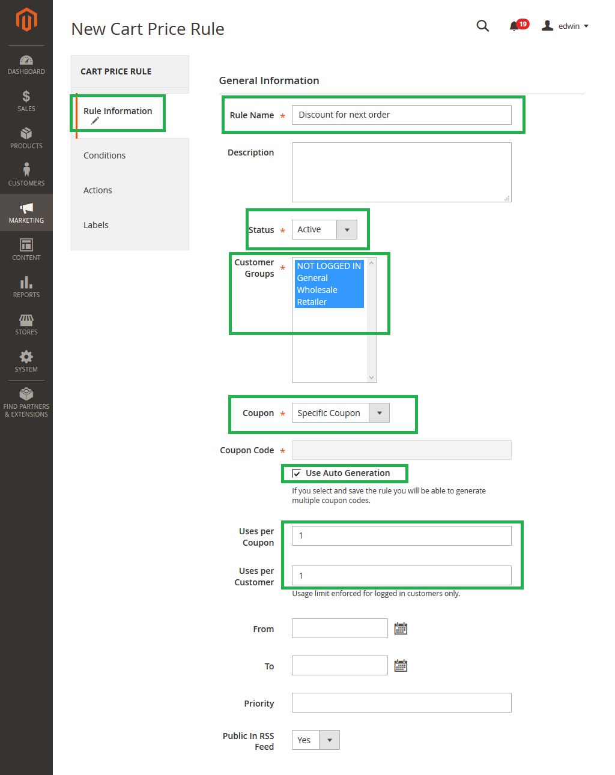Open the edwin account menu

point(565,26)
